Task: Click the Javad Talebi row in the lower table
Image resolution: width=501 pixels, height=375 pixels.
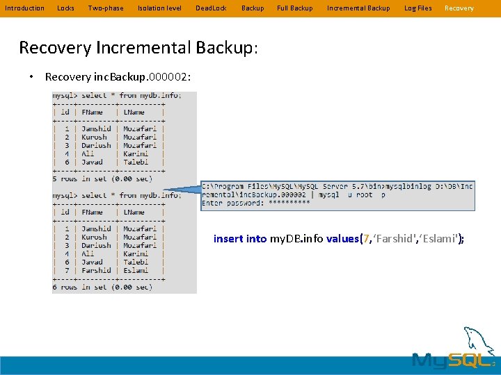Action: 109,262
